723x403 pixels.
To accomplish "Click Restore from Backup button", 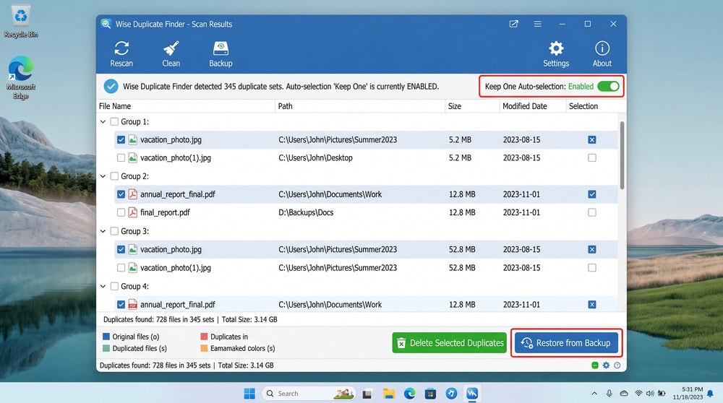I will [x=566, y=342].
